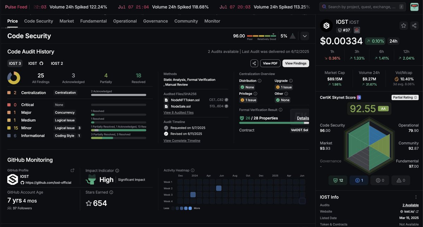Click the IOST round project logo
Screen dimensions: 423x227
pyautogui.click(x=326, y=26)
